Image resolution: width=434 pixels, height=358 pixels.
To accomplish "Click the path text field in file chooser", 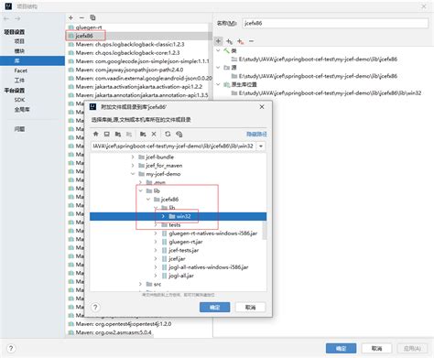I will pos(173,146).
